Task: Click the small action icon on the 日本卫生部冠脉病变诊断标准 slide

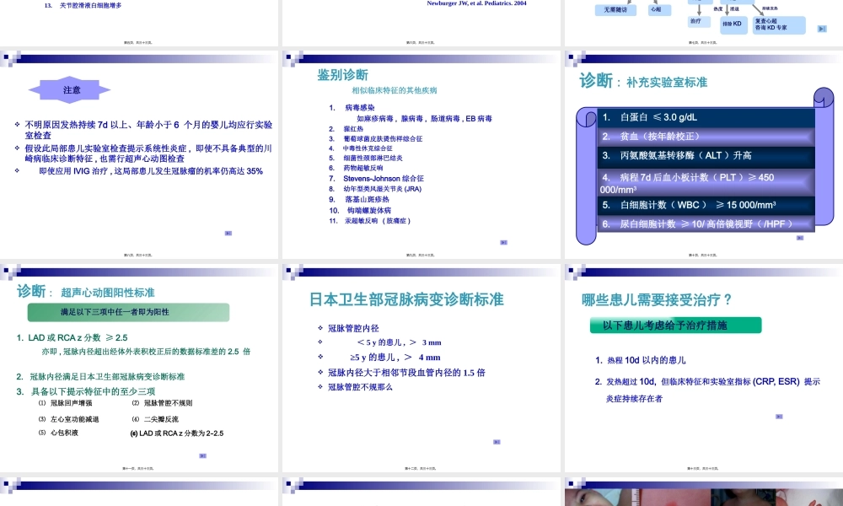Action: pos(497,442)
